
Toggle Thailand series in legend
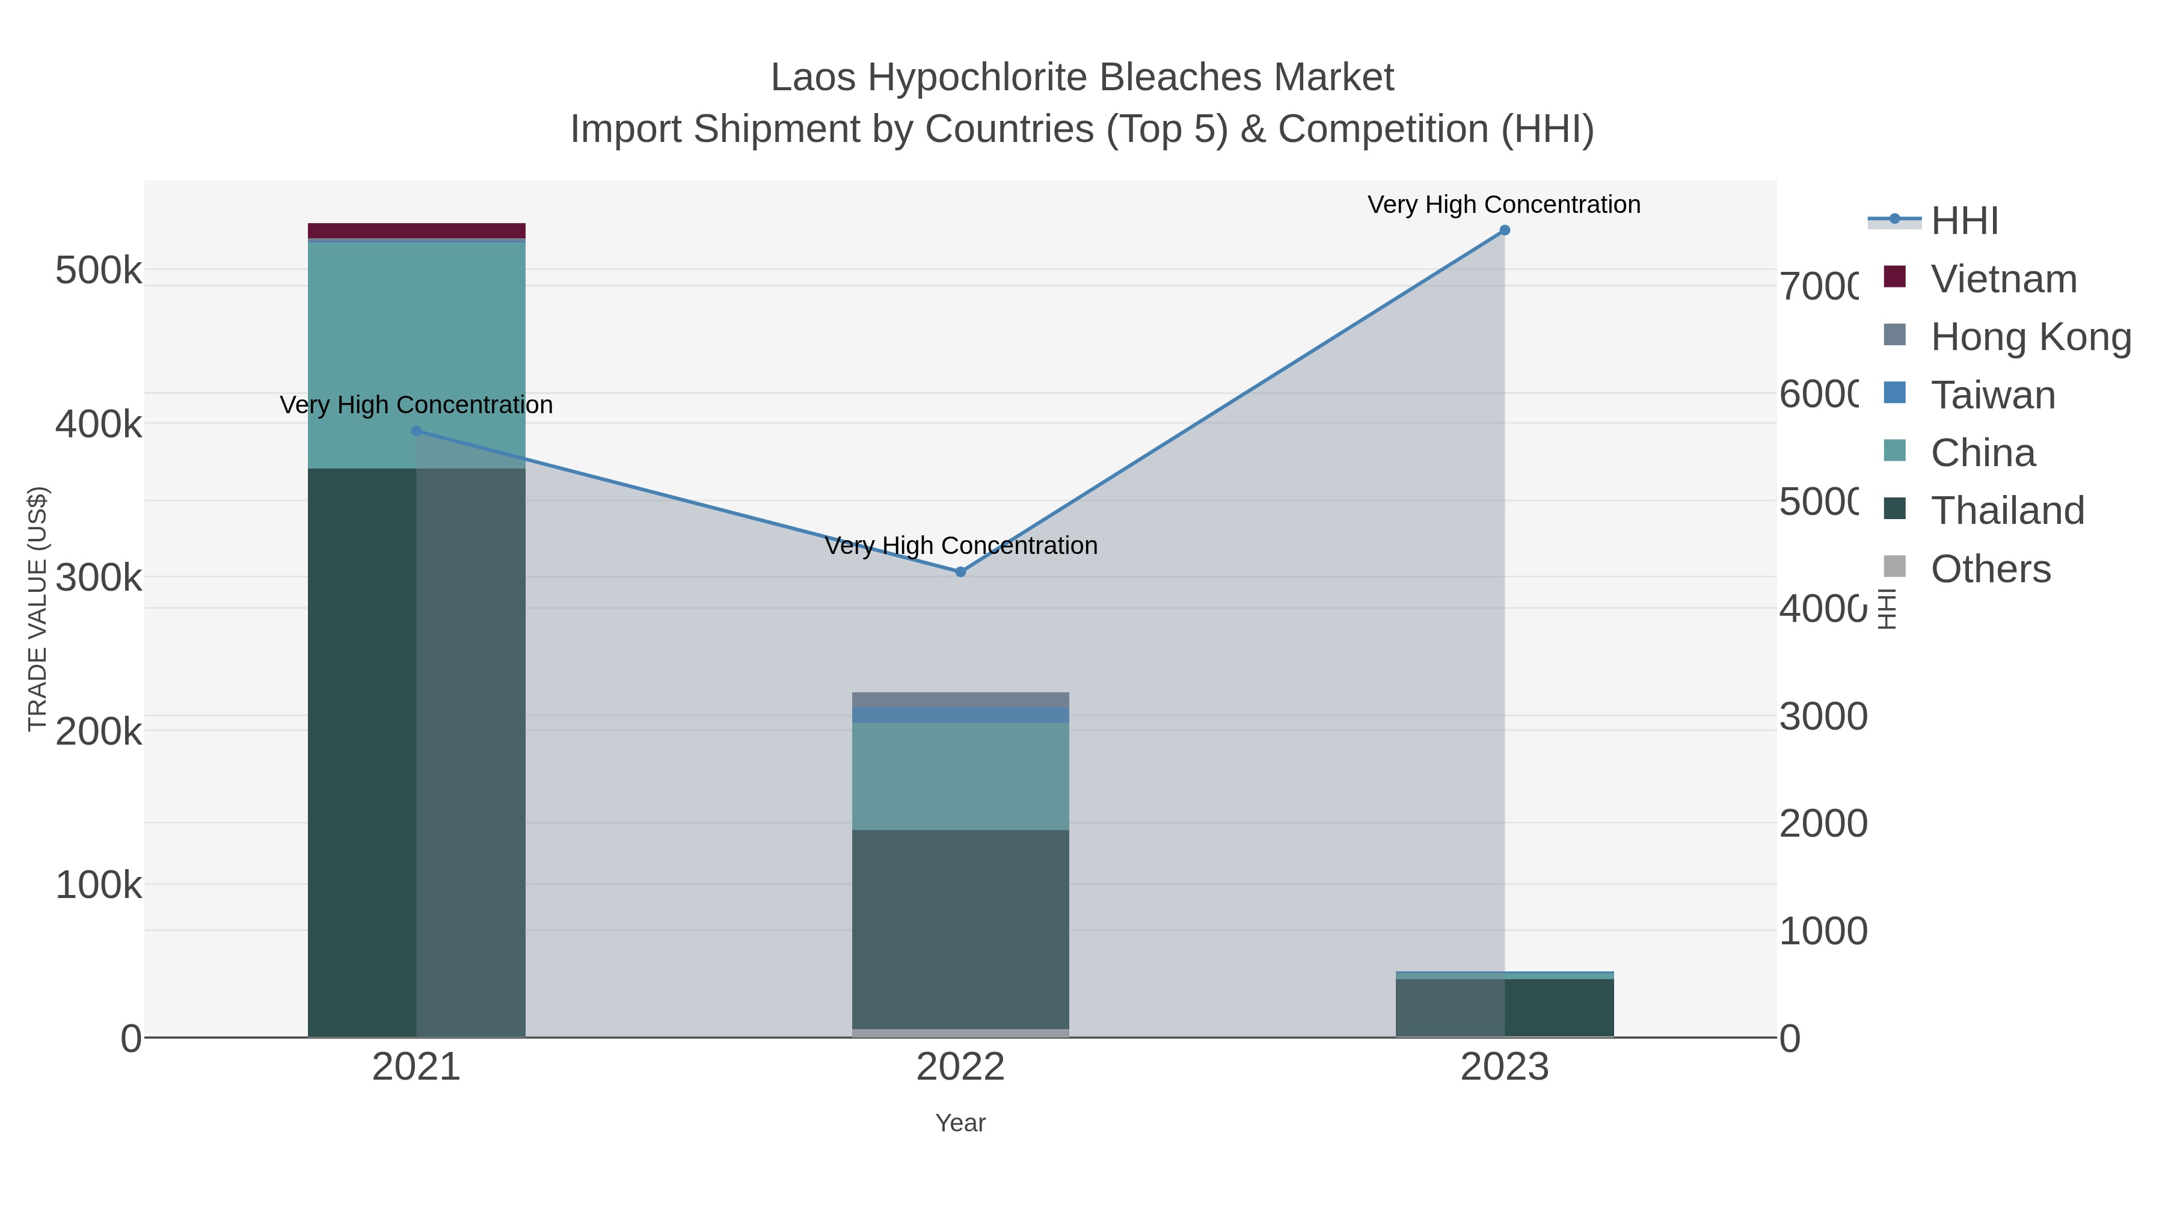click(x=1983, y=511)
